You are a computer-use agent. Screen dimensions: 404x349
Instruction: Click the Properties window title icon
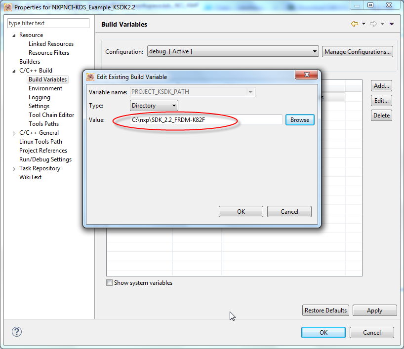tap(8, 7)
